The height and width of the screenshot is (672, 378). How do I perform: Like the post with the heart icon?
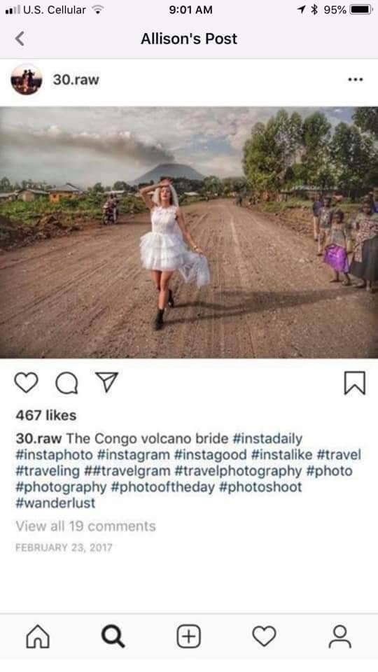tap(26, 382)
